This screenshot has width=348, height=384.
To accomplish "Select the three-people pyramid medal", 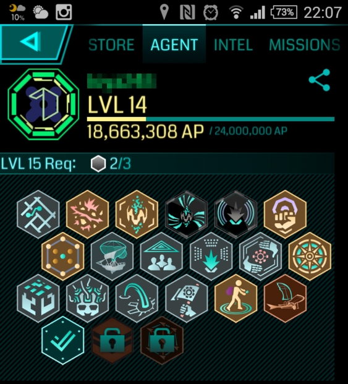I will click(161, 257).
